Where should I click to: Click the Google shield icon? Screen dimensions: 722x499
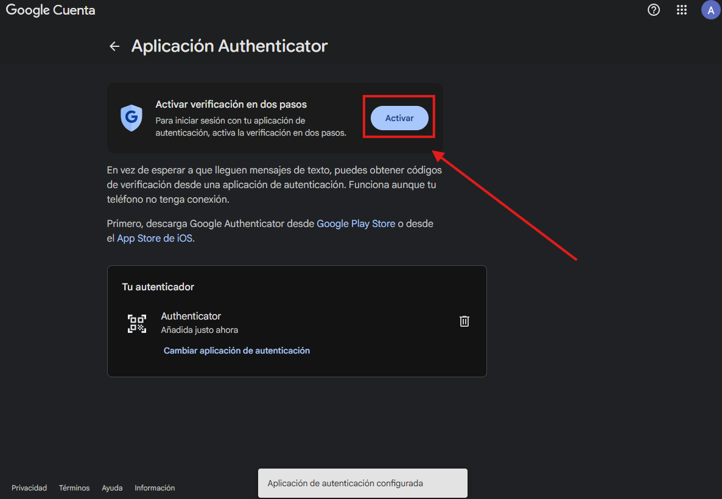(x=131, y=118)
